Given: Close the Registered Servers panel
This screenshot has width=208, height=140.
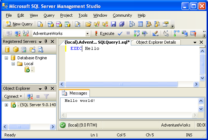Looking at the screenshot, I should pos(53,42).
